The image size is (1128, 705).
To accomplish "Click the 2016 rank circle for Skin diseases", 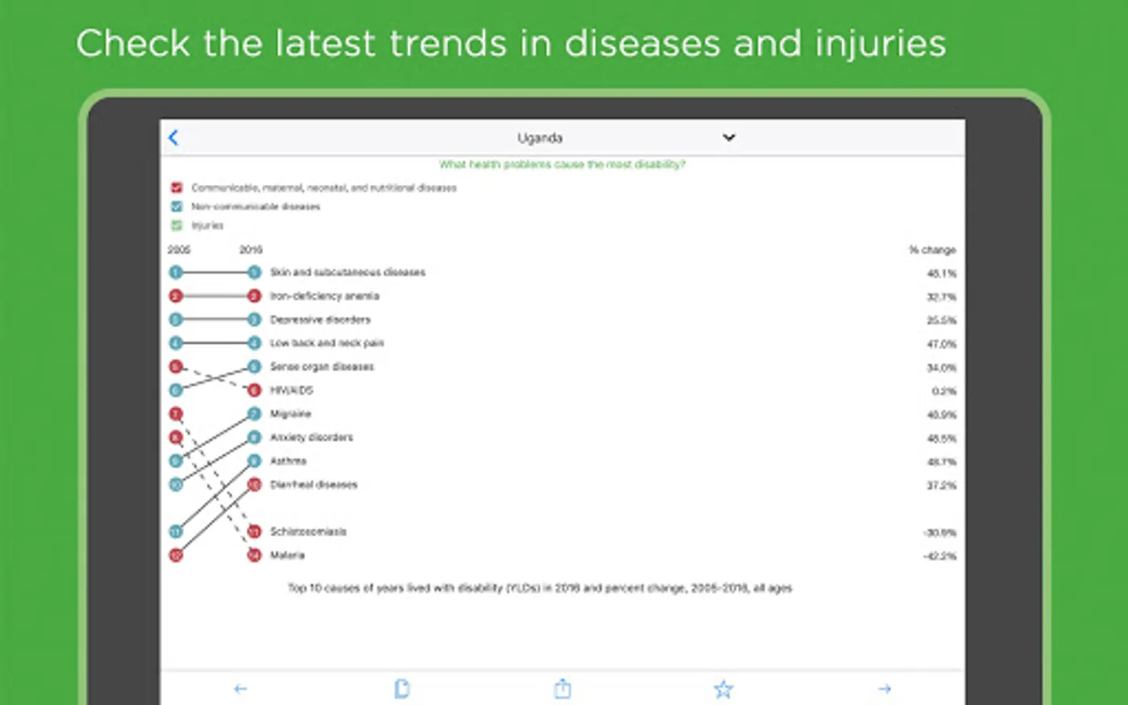I will point(254,272).
